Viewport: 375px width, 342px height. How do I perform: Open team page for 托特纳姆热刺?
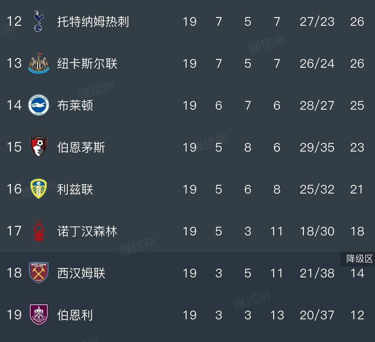(x=93, y=22)
